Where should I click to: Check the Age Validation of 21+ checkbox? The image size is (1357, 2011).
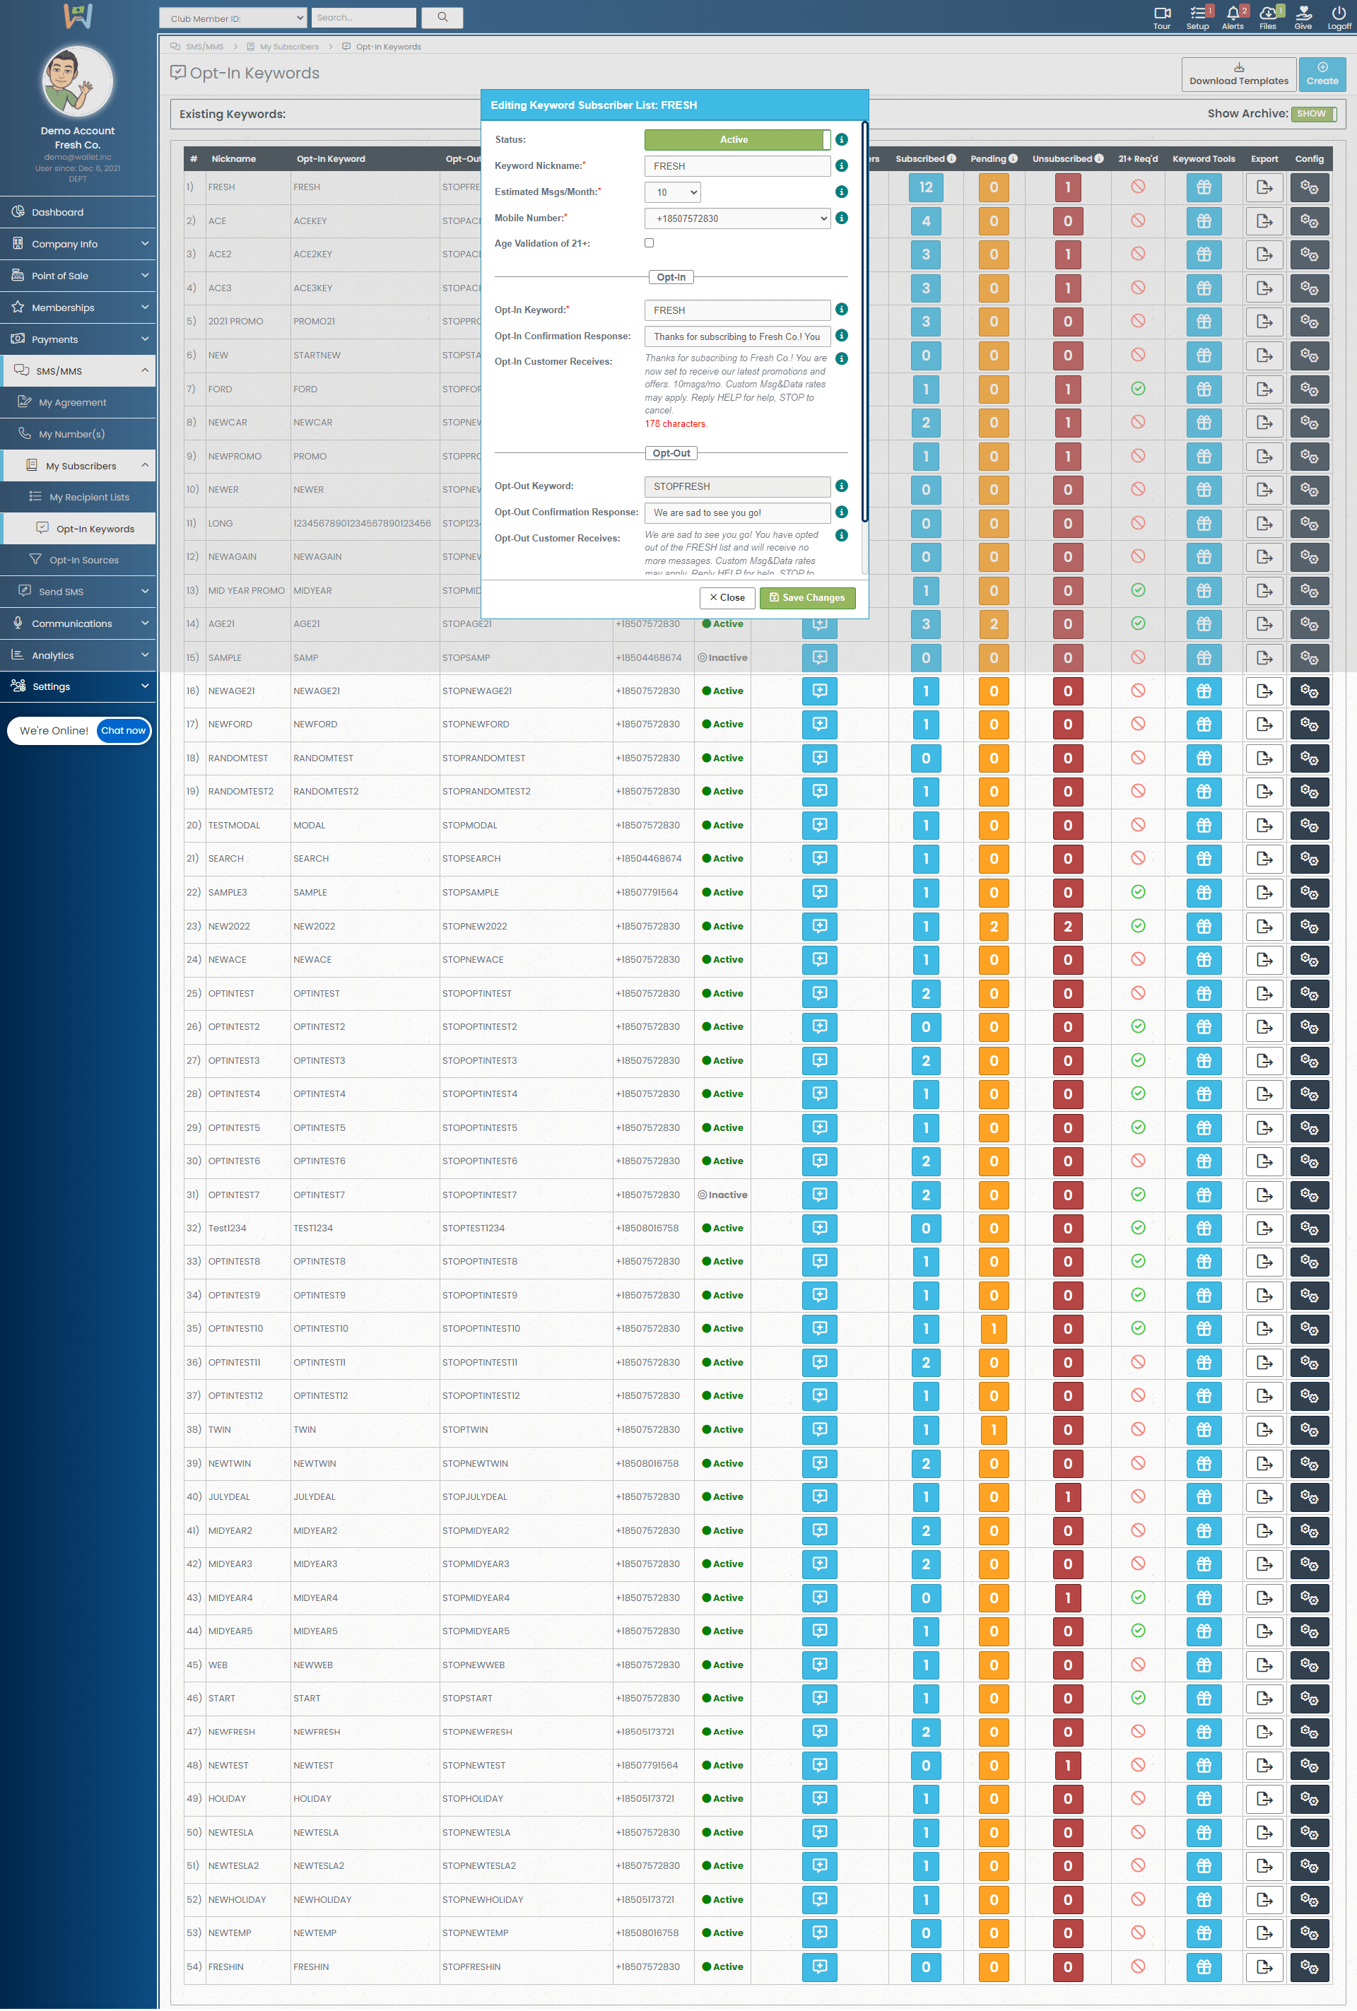click(x=649, y=243)
